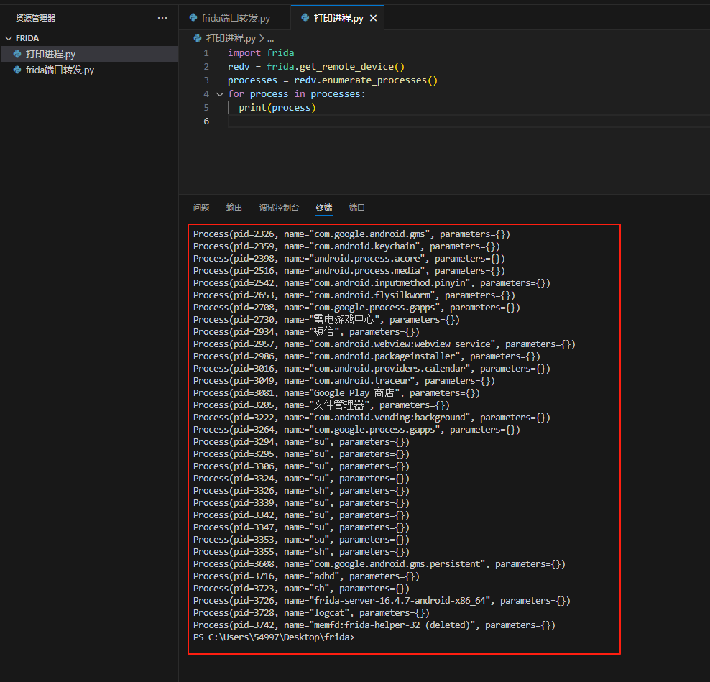Click the adbd process line
This screenshot has height=682, width=710.
306,576
